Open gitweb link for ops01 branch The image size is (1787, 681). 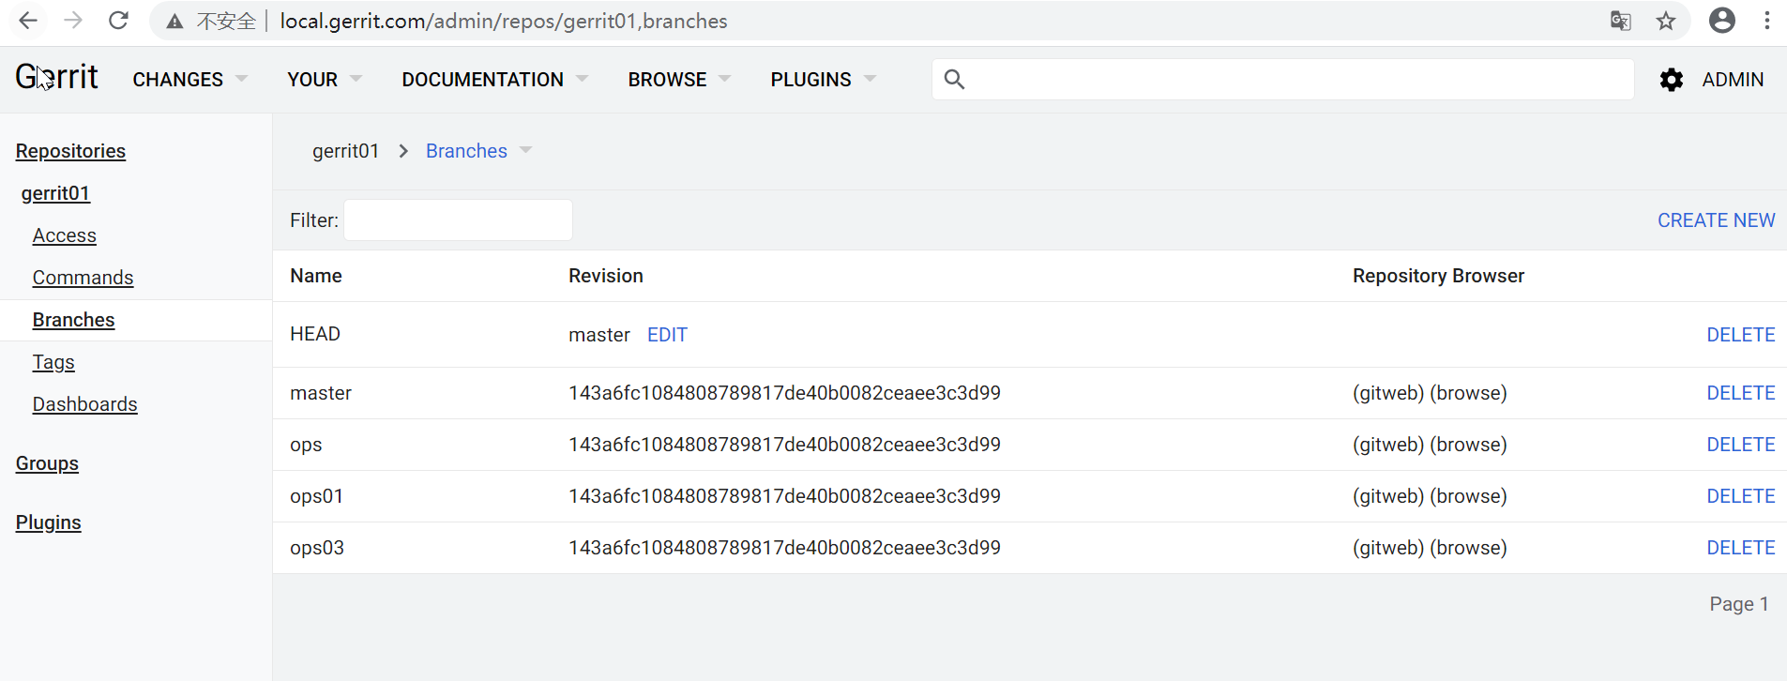point(1388,496)
